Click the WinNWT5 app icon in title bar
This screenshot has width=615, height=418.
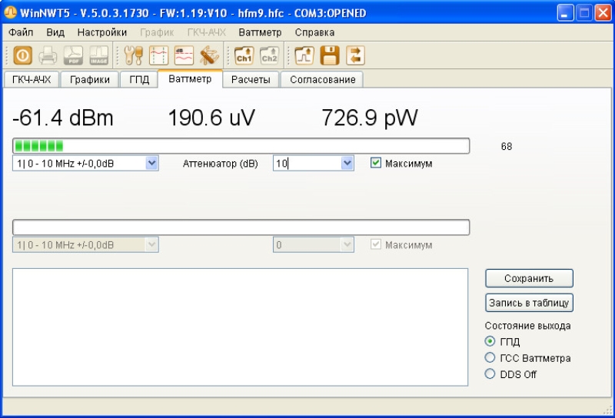[x=10, y=12]
